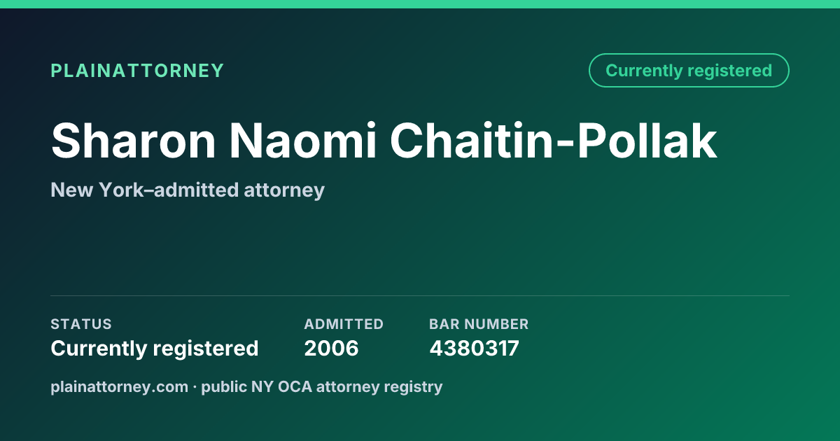Click the word attorney in the subtitle
This screenshot has width=840, height=441.
click(284, 191)
